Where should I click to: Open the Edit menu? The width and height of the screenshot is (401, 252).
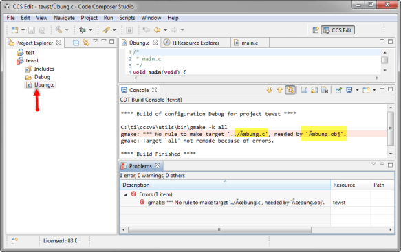pos(25,18)
